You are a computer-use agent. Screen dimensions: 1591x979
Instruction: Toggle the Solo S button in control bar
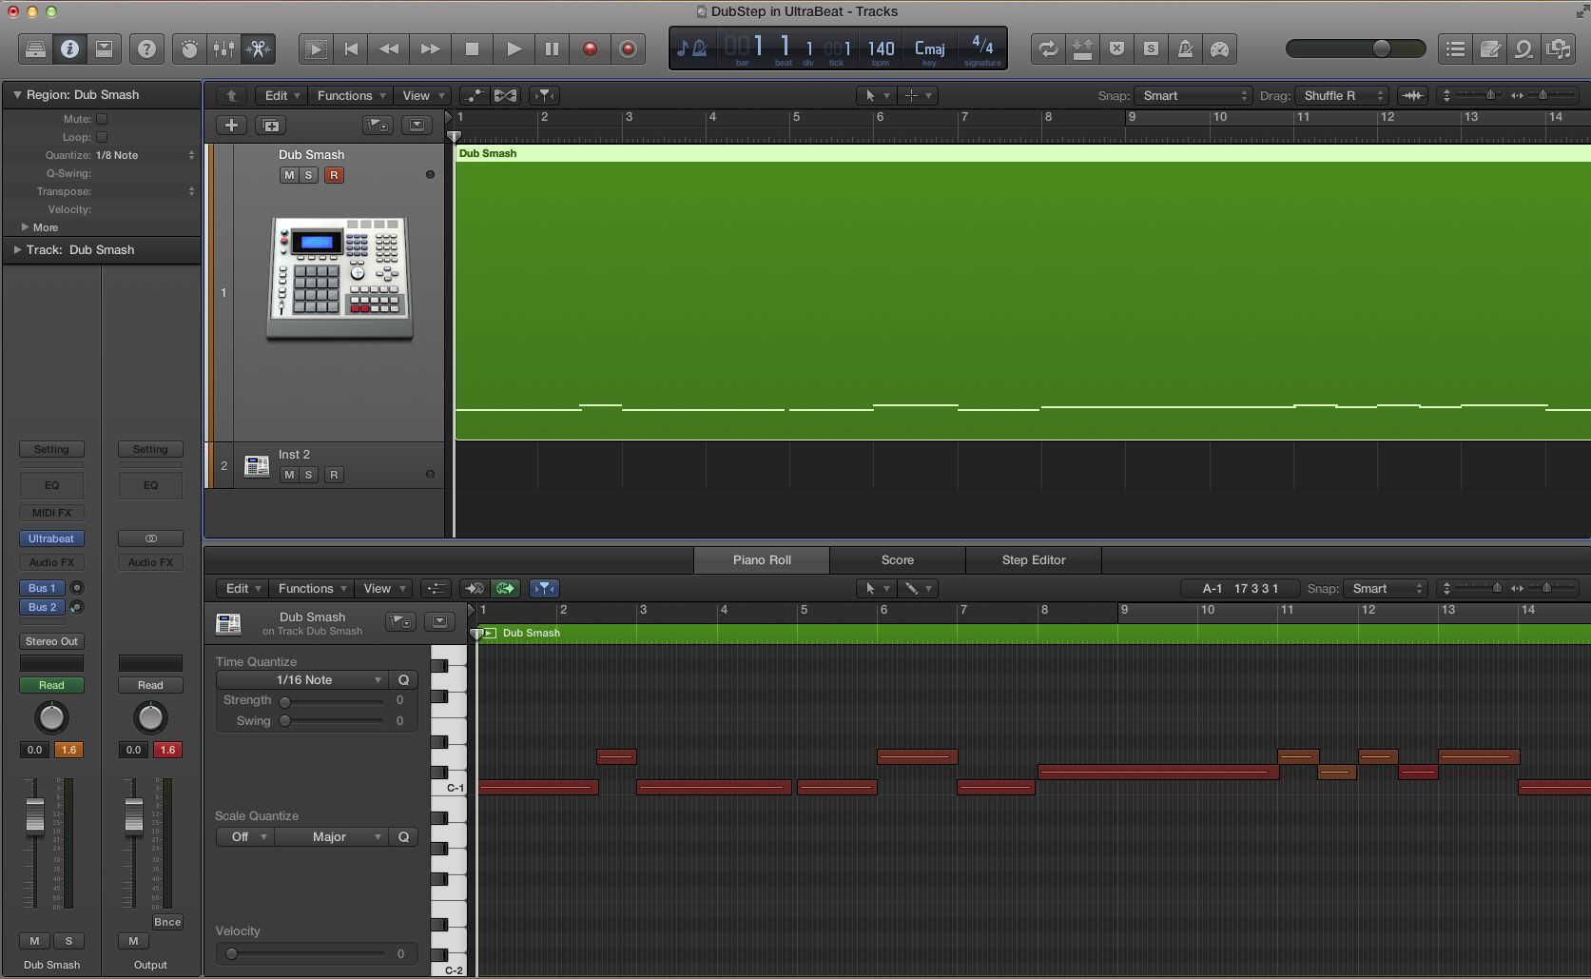pyautogui.click(x=1151, y=49)
